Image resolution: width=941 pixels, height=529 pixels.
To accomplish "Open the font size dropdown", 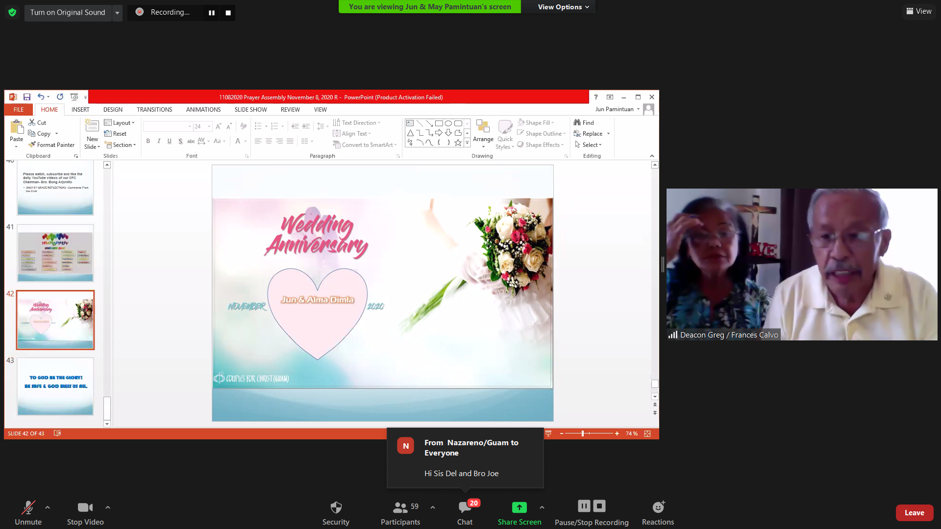I will coord(209,126).
